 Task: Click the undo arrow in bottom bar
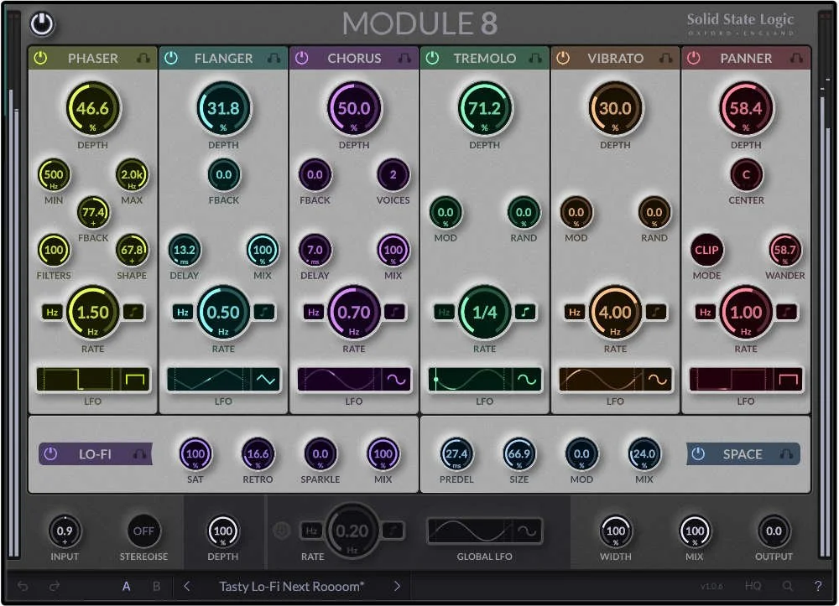pyautogui.click(x=23, y=586)
